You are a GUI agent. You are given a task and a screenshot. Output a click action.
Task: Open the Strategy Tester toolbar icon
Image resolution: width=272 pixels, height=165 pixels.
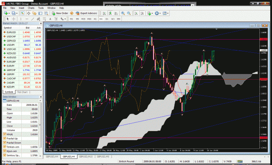(46, 13)
